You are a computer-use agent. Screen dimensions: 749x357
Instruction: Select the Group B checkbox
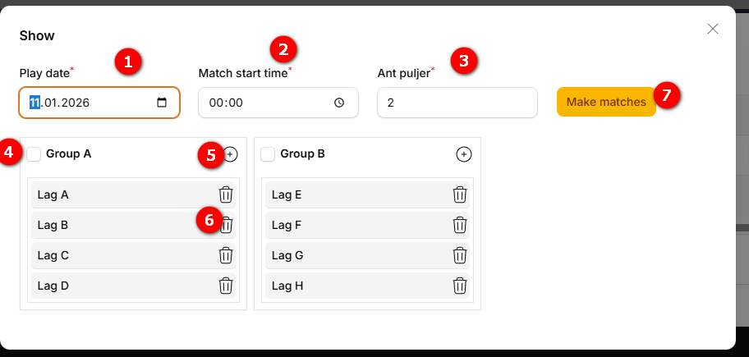[268, 153]
